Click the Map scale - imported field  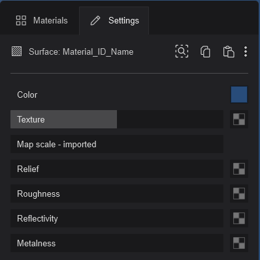pyautogui.click(x=117, y=144)
